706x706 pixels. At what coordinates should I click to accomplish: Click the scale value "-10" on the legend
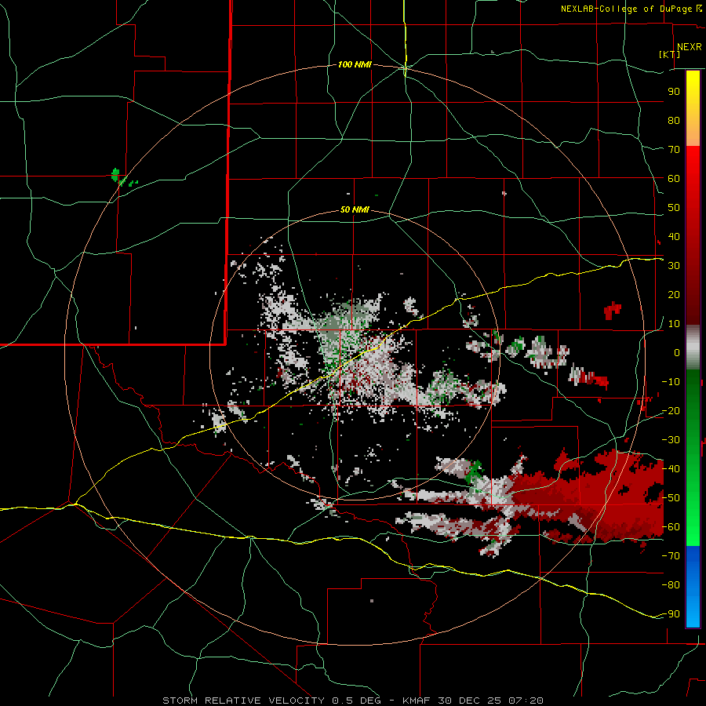(x=671, y=382)
